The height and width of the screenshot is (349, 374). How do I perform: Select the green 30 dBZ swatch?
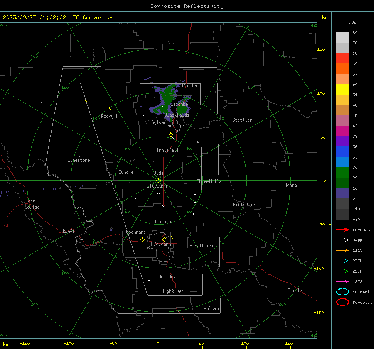tap(342, 173)
